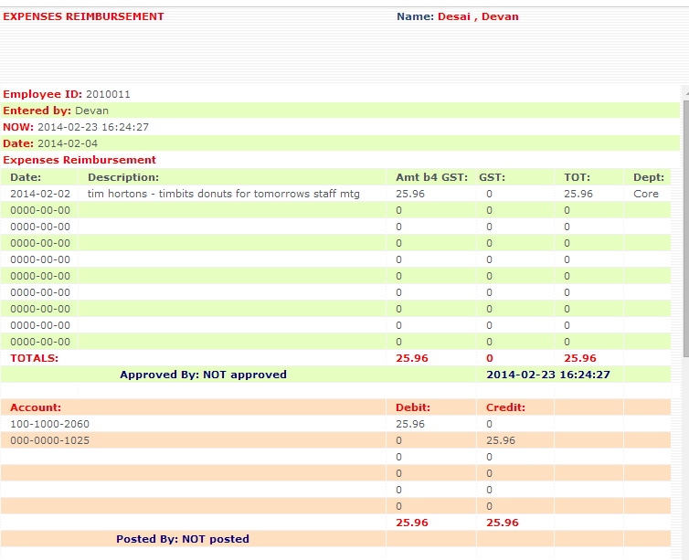Click the tim hortons expense description
The image size is (689, 560).
(x=223, y=194)
